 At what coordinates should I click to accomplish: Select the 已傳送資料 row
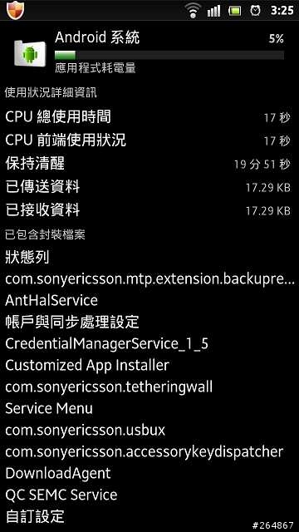click(149, 187)
